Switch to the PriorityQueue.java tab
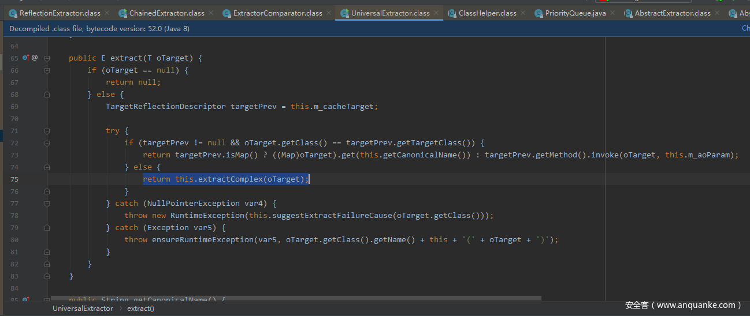This screenshot has width=750, height=316. pos(575,13)
